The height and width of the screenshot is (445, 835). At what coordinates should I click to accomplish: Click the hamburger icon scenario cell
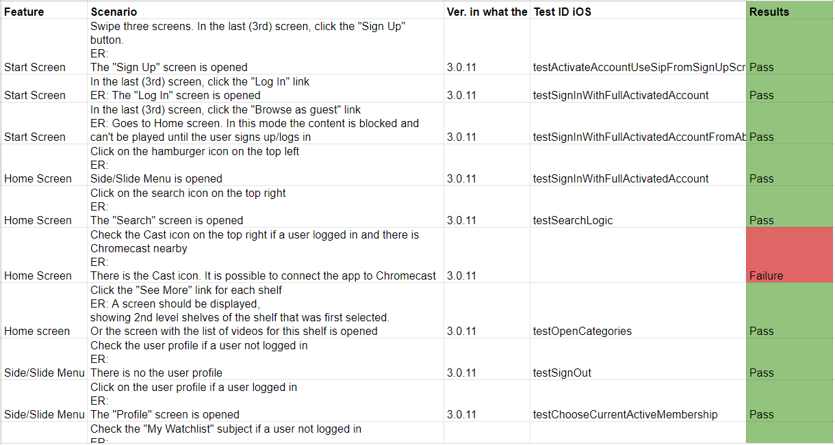click(266, 165)
